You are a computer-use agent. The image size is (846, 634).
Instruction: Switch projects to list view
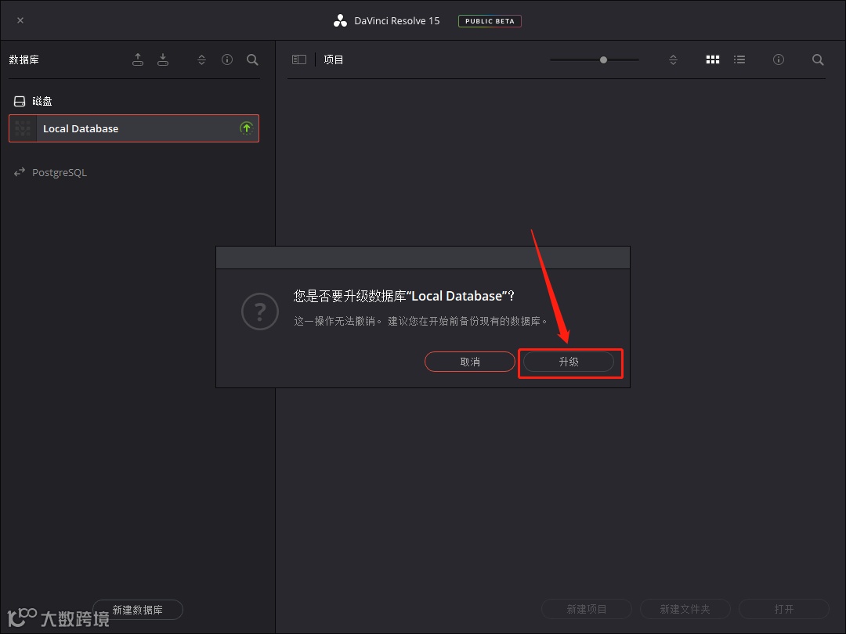pyautogui.click(x=739, y=59)
